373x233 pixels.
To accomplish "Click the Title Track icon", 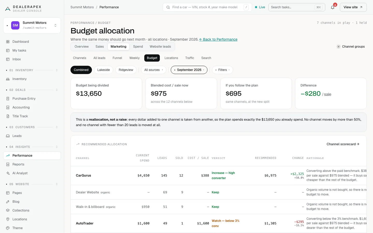I will (x=8, y=116).
